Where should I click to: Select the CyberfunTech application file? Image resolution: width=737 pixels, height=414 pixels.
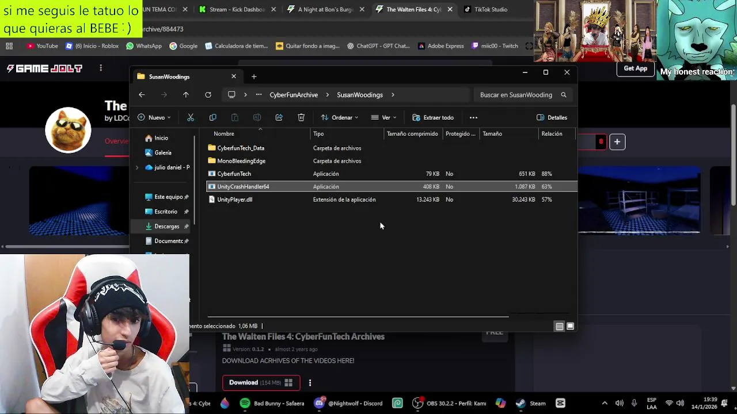coord(230,174)
